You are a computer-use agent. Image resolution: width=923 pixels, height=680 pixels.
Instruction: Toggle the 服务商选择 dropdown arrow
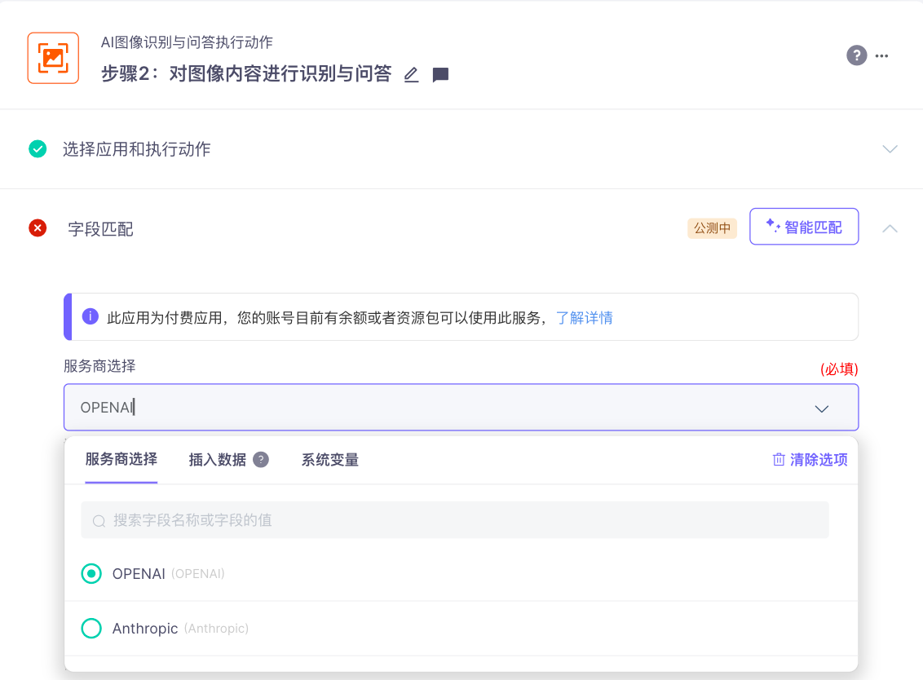click(x=822, y=408)
